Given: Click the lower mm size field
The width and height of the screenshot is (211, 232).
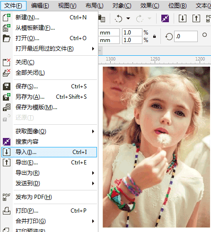Looking at the screenshot, I should 109,40.
